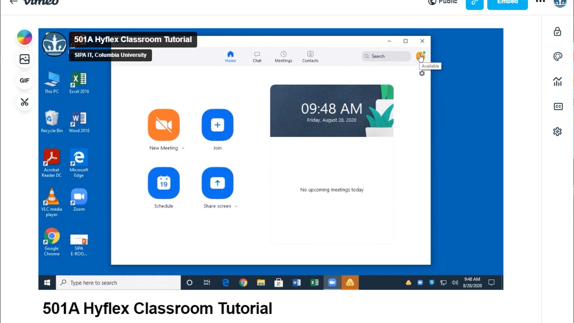Expand the Share screen dropdown arrow

(x=236, y=206)
